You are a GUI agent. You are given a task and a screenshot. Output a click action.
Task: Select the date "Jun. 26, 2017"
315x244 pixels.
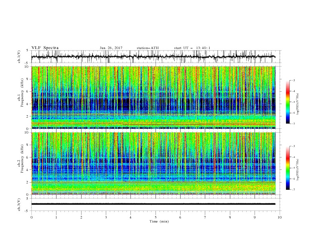pyautogui.click(x=111, y=48)
